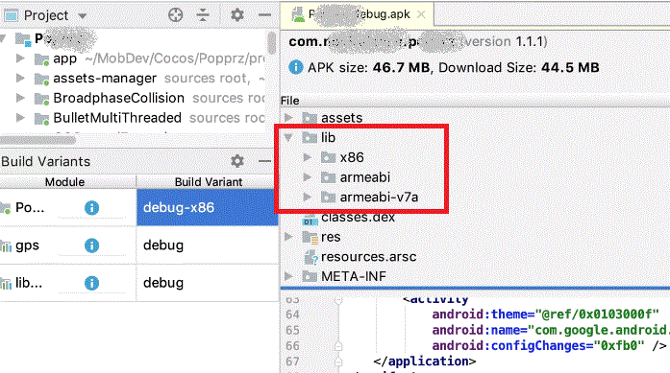The image size is (670, 373).
Task: Click info icon for Po... module
Action: 91,208
